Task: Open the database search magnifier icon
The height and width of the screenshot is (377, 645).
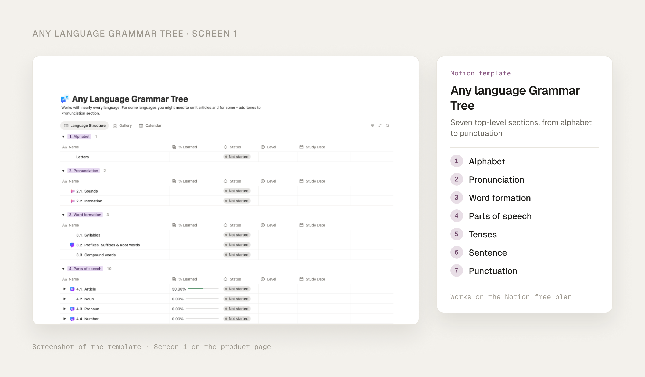Action: (388, 125)
